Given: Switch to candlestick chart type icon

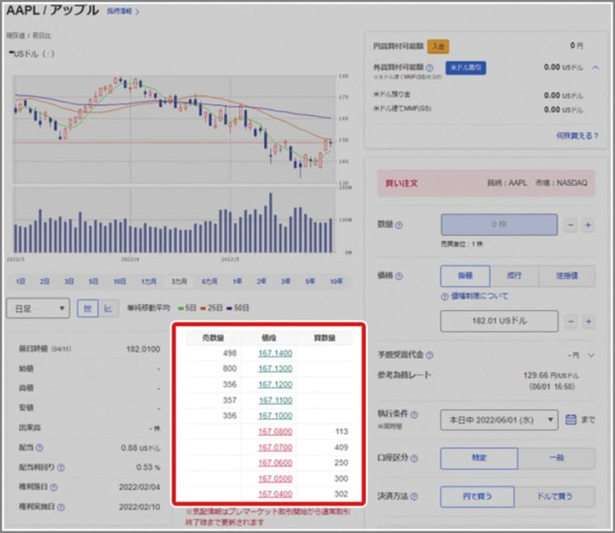Looking at the screenshot, I should point(87,308).
